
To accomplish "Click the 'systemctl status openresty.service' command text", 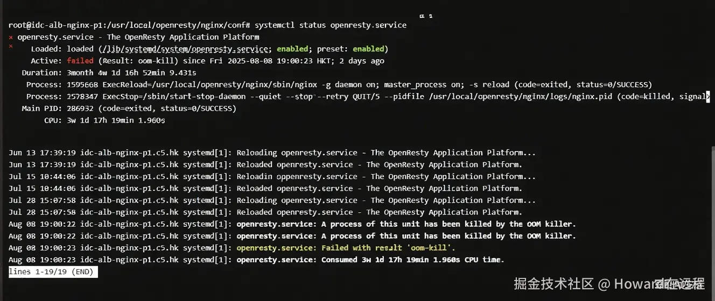I will 331,25.
